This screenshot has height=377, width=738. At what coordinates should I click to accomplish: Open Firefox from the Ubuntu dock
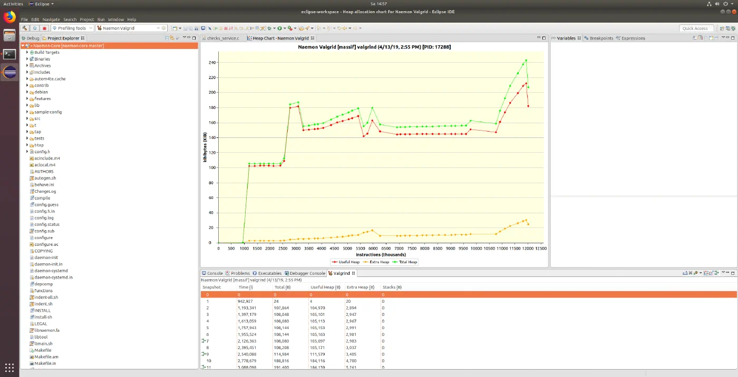9,17
